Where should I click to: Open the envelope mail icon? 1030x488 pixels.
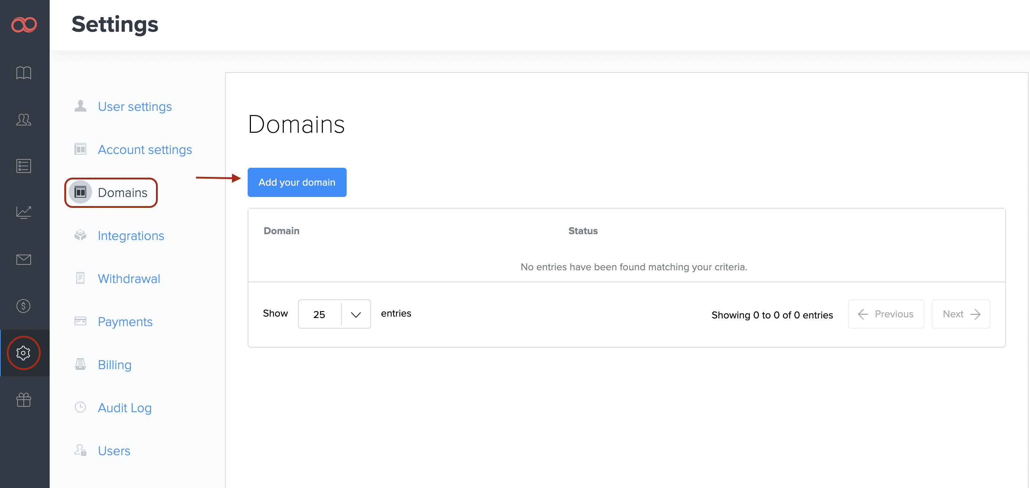(24, 259)
